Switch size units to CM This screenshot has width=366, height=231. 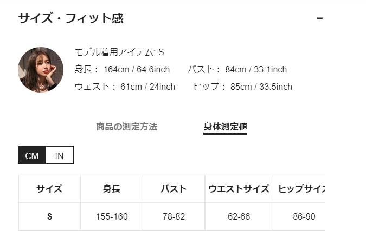[32, 156]
